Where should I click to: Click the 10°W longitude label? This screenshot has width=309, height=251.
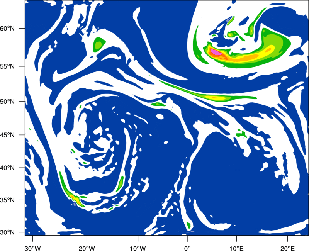(x=138, y=248)
